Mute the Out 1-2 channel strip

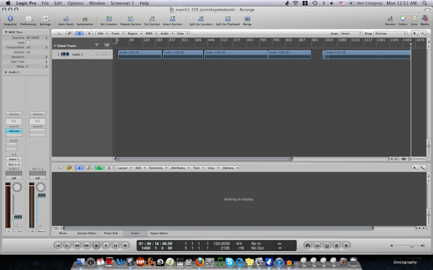coord(39,226)
